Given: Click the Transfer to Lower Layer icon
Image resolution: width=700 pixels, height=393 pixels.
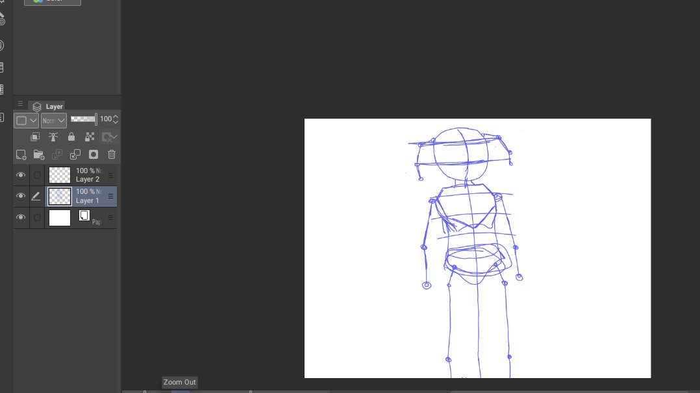Looking at the screenshot, I should coord(57,155).
